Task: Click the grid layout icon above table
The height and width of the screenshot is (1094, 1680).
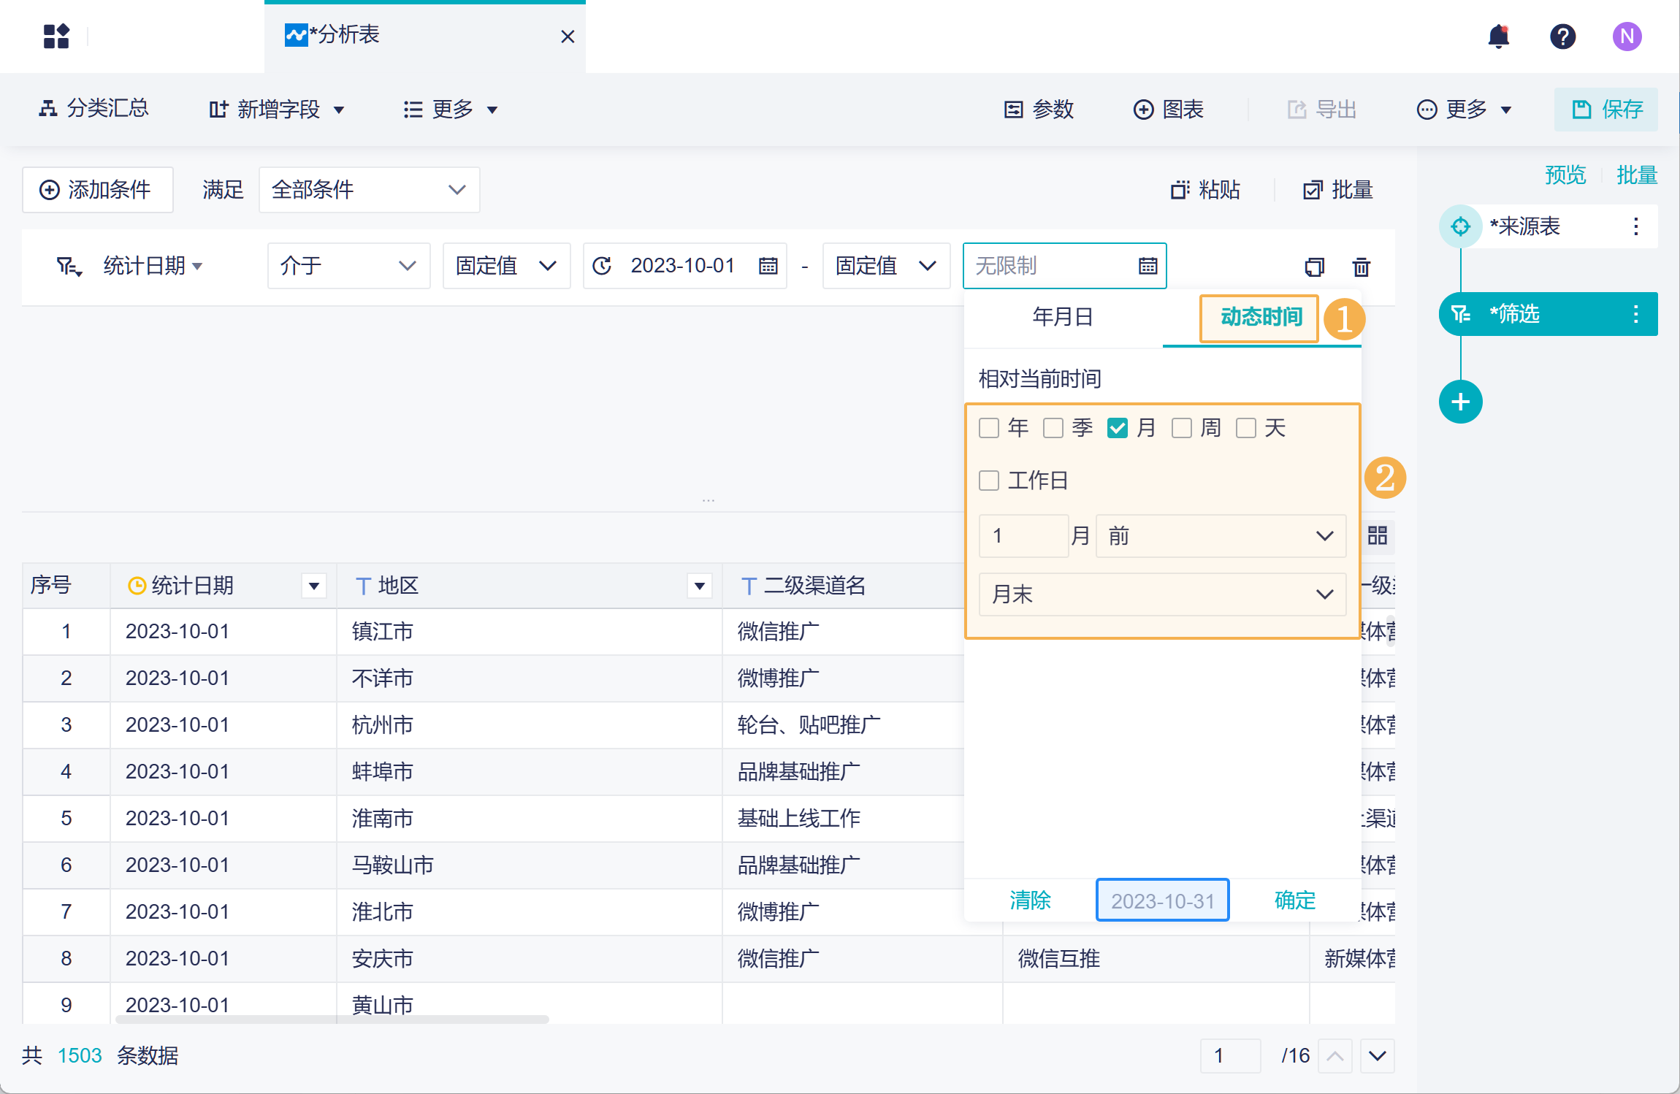Action: click(x=1377, y=535)
